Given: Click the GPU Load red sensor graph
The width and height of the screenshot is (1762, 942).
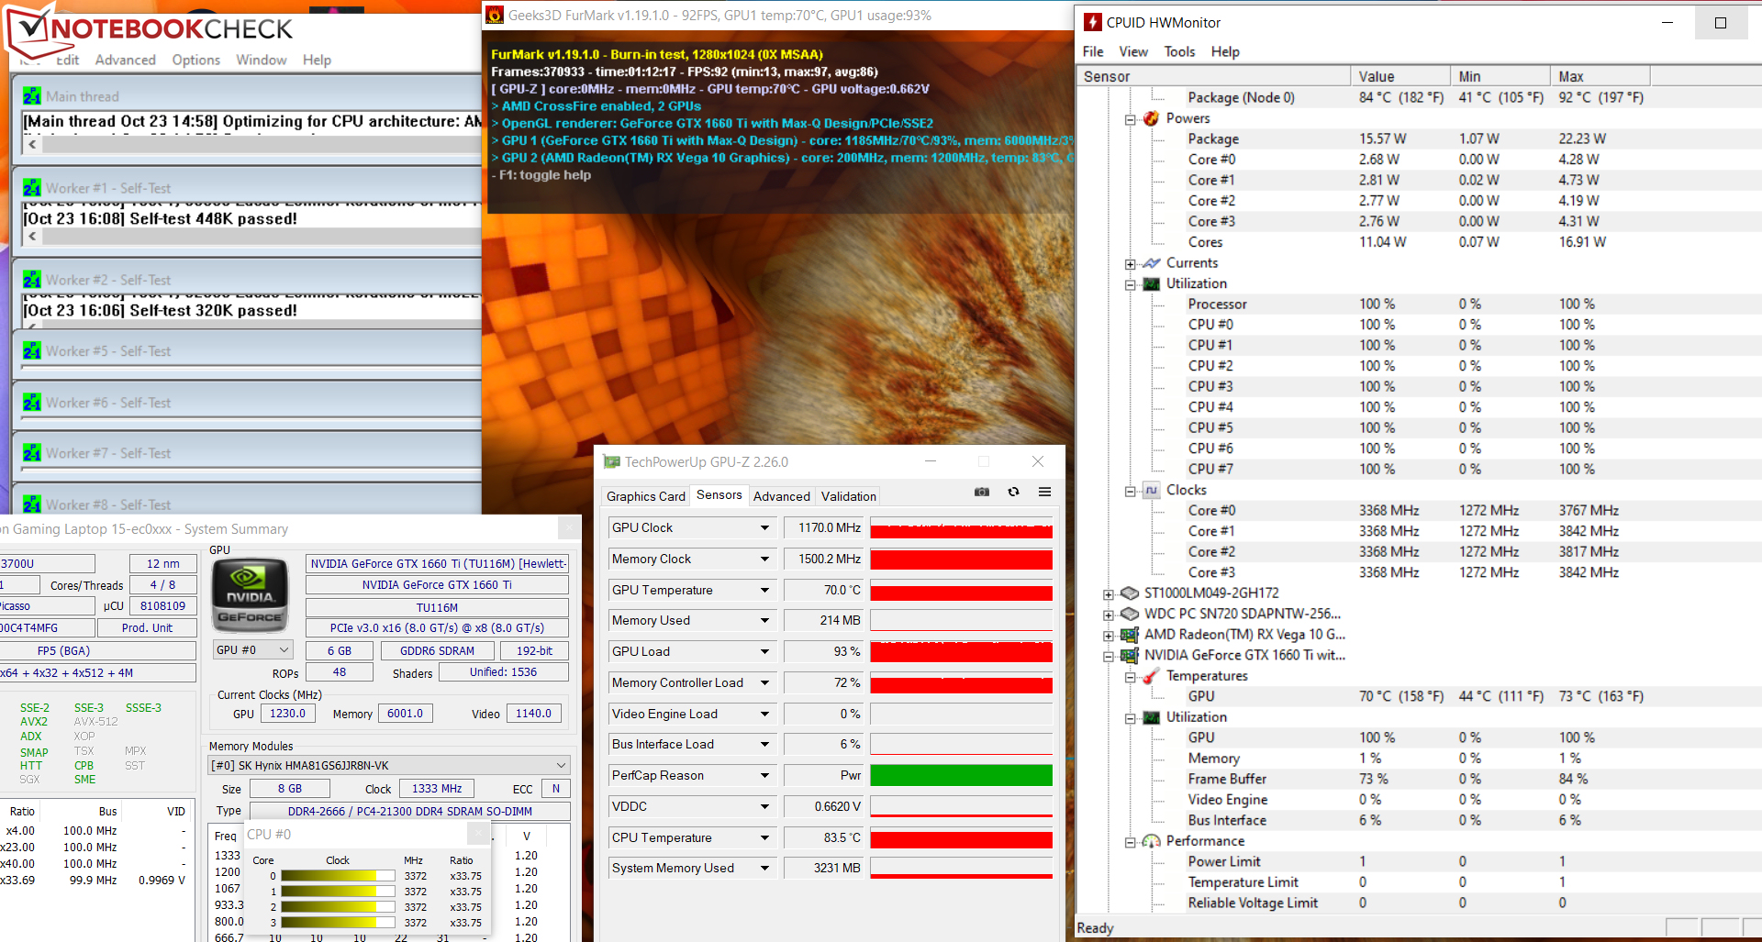Looking at the screenshot, I should pos(961,651).
